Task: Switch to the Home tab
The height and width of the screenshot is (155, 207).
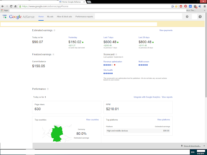Action: click(x=41, y=16)
